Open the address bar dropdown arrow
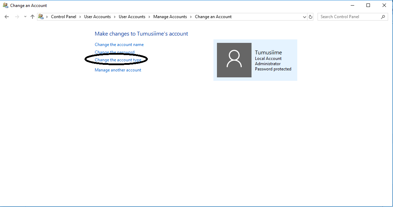The height and width of the screenshot is (207, 393). [304, 16]
